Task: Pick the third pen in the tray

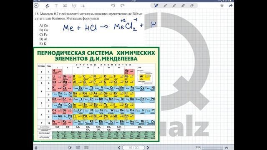Action: (x=174, y=5)
